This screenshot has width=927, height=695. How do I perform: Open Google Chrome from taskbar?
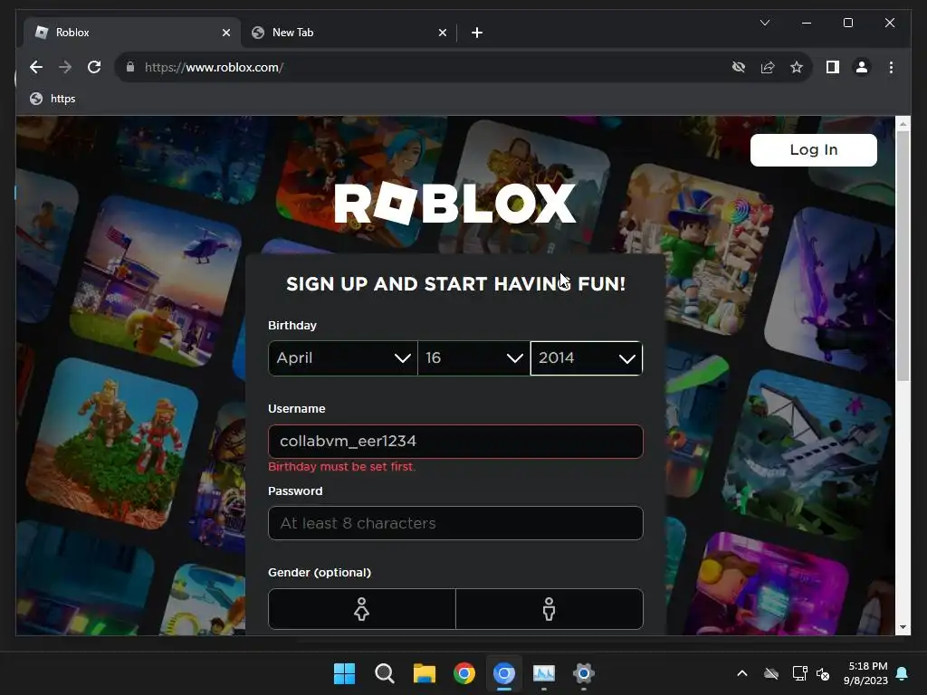pos(464,673)
